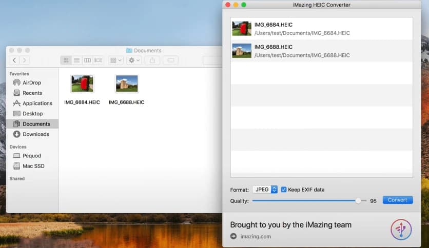The image size is (429, 248).
Task: Click the Shared section header in Finder
Action: coord(17,178)
